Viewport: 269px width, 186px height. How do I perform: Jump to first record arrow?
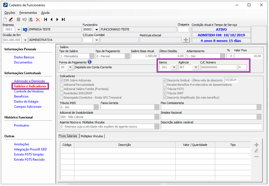click(x=46, y=20)
